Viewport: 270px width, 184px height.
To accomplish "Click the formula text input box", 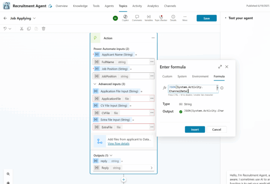I will click(193, 89).
